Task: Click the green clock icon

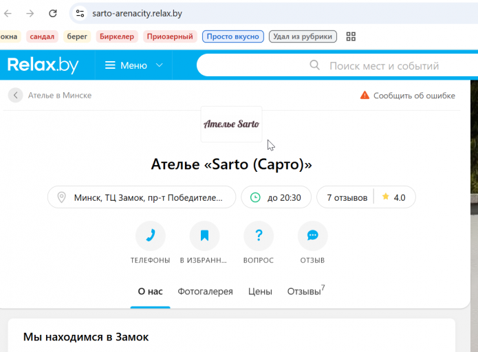Action: (x=255, y=197)
